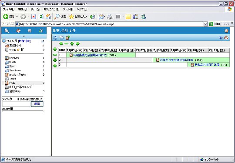Open the address bar dropdown arrow
Screen dimensions: 235x163
[205, 24]
